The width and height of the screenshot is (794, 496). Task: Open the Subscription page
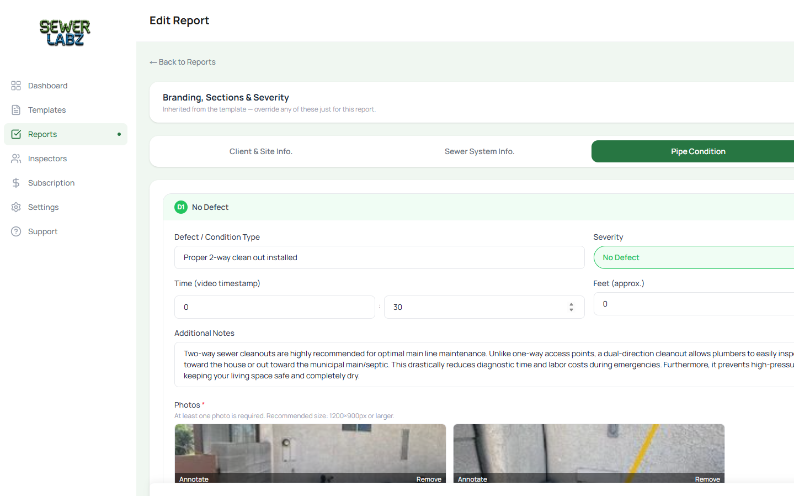[66, 183]
